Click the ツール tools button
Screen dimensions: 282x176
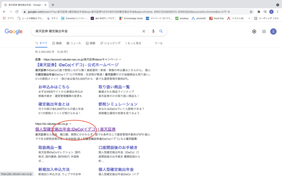point(158,43)
